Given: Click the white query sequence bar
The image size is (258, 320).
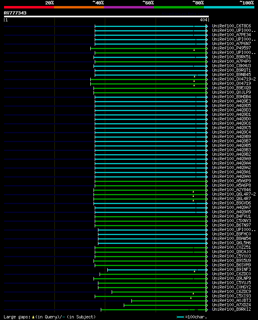Looking at the screenshot, I should pyautogui.click(x=106, y=17).
